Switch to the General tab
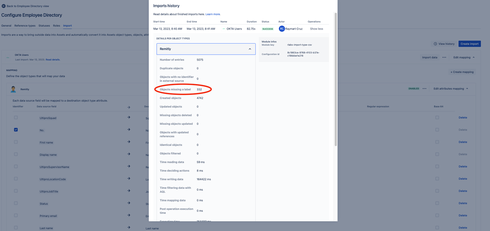 click(6, 26)
